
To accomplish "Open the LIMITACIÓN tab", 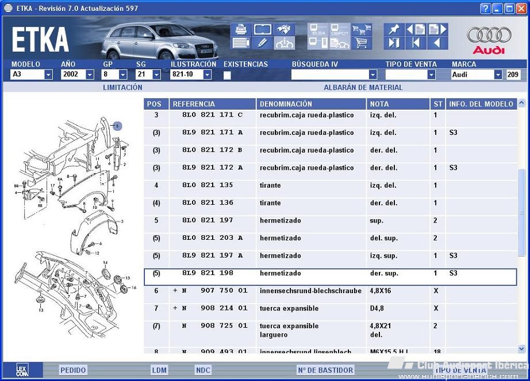I will point(122,87).
